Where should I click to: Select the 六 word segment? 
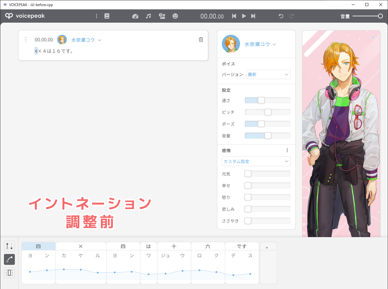coord(208,246)
